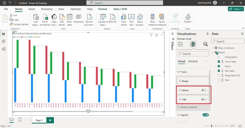This screenshot has height=128, width=245.
Task: Click the Share button
Action: click(235, 9)
